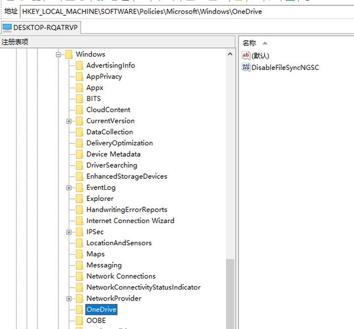The height and width of the screenshot is (329, 354).
Task: Select the CloudContent key
Action: pos(108,110)
